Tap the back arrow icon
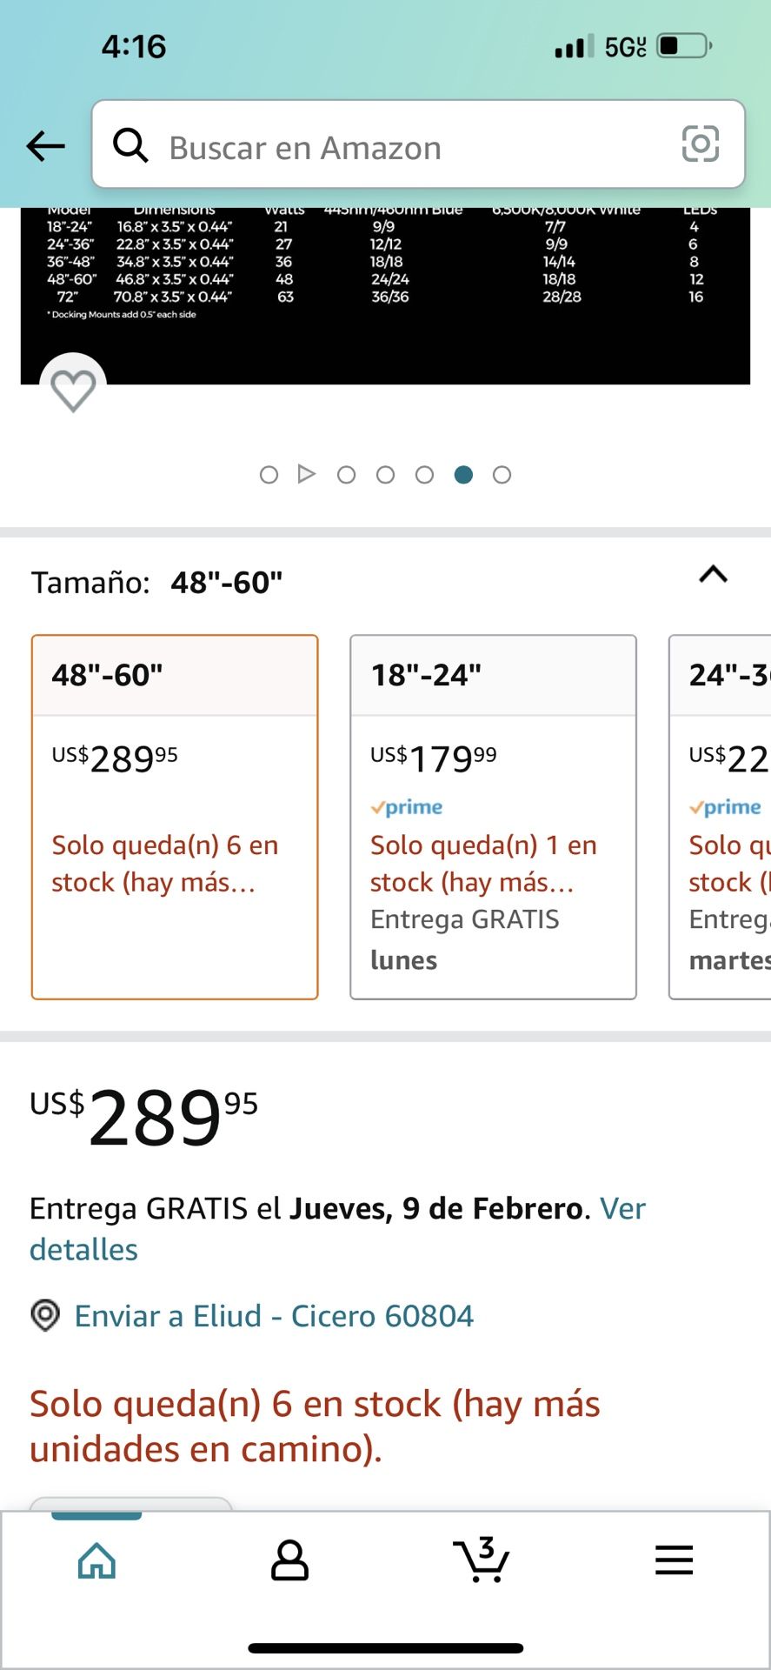The height and width of the screenshot is (1670, 771). pyautogui.click(x=46, y=146)
